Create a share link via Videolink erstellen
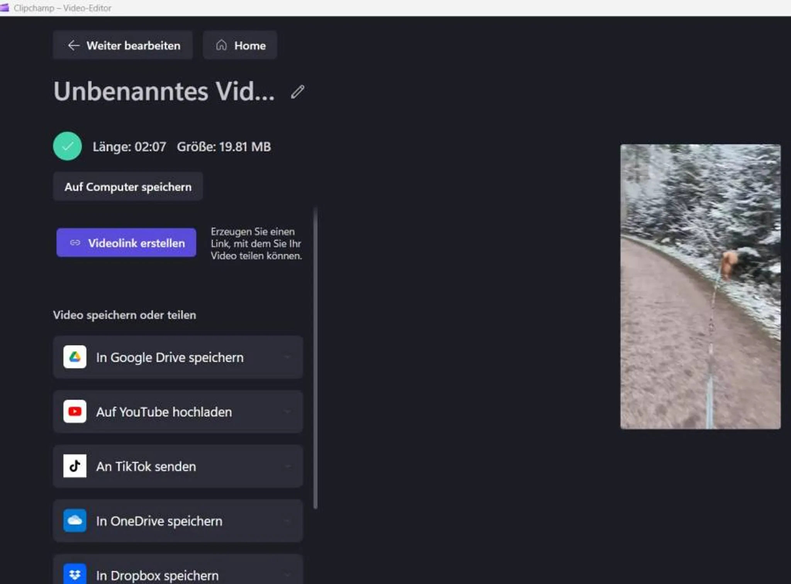791x584 pixels. pyautogui.click(x=126, y=243)
